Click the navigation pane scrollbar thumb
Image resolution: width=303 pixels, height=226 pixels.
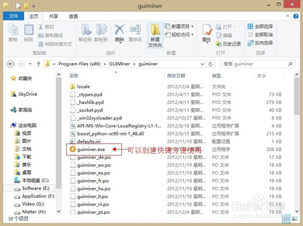[x=59, y=133]
